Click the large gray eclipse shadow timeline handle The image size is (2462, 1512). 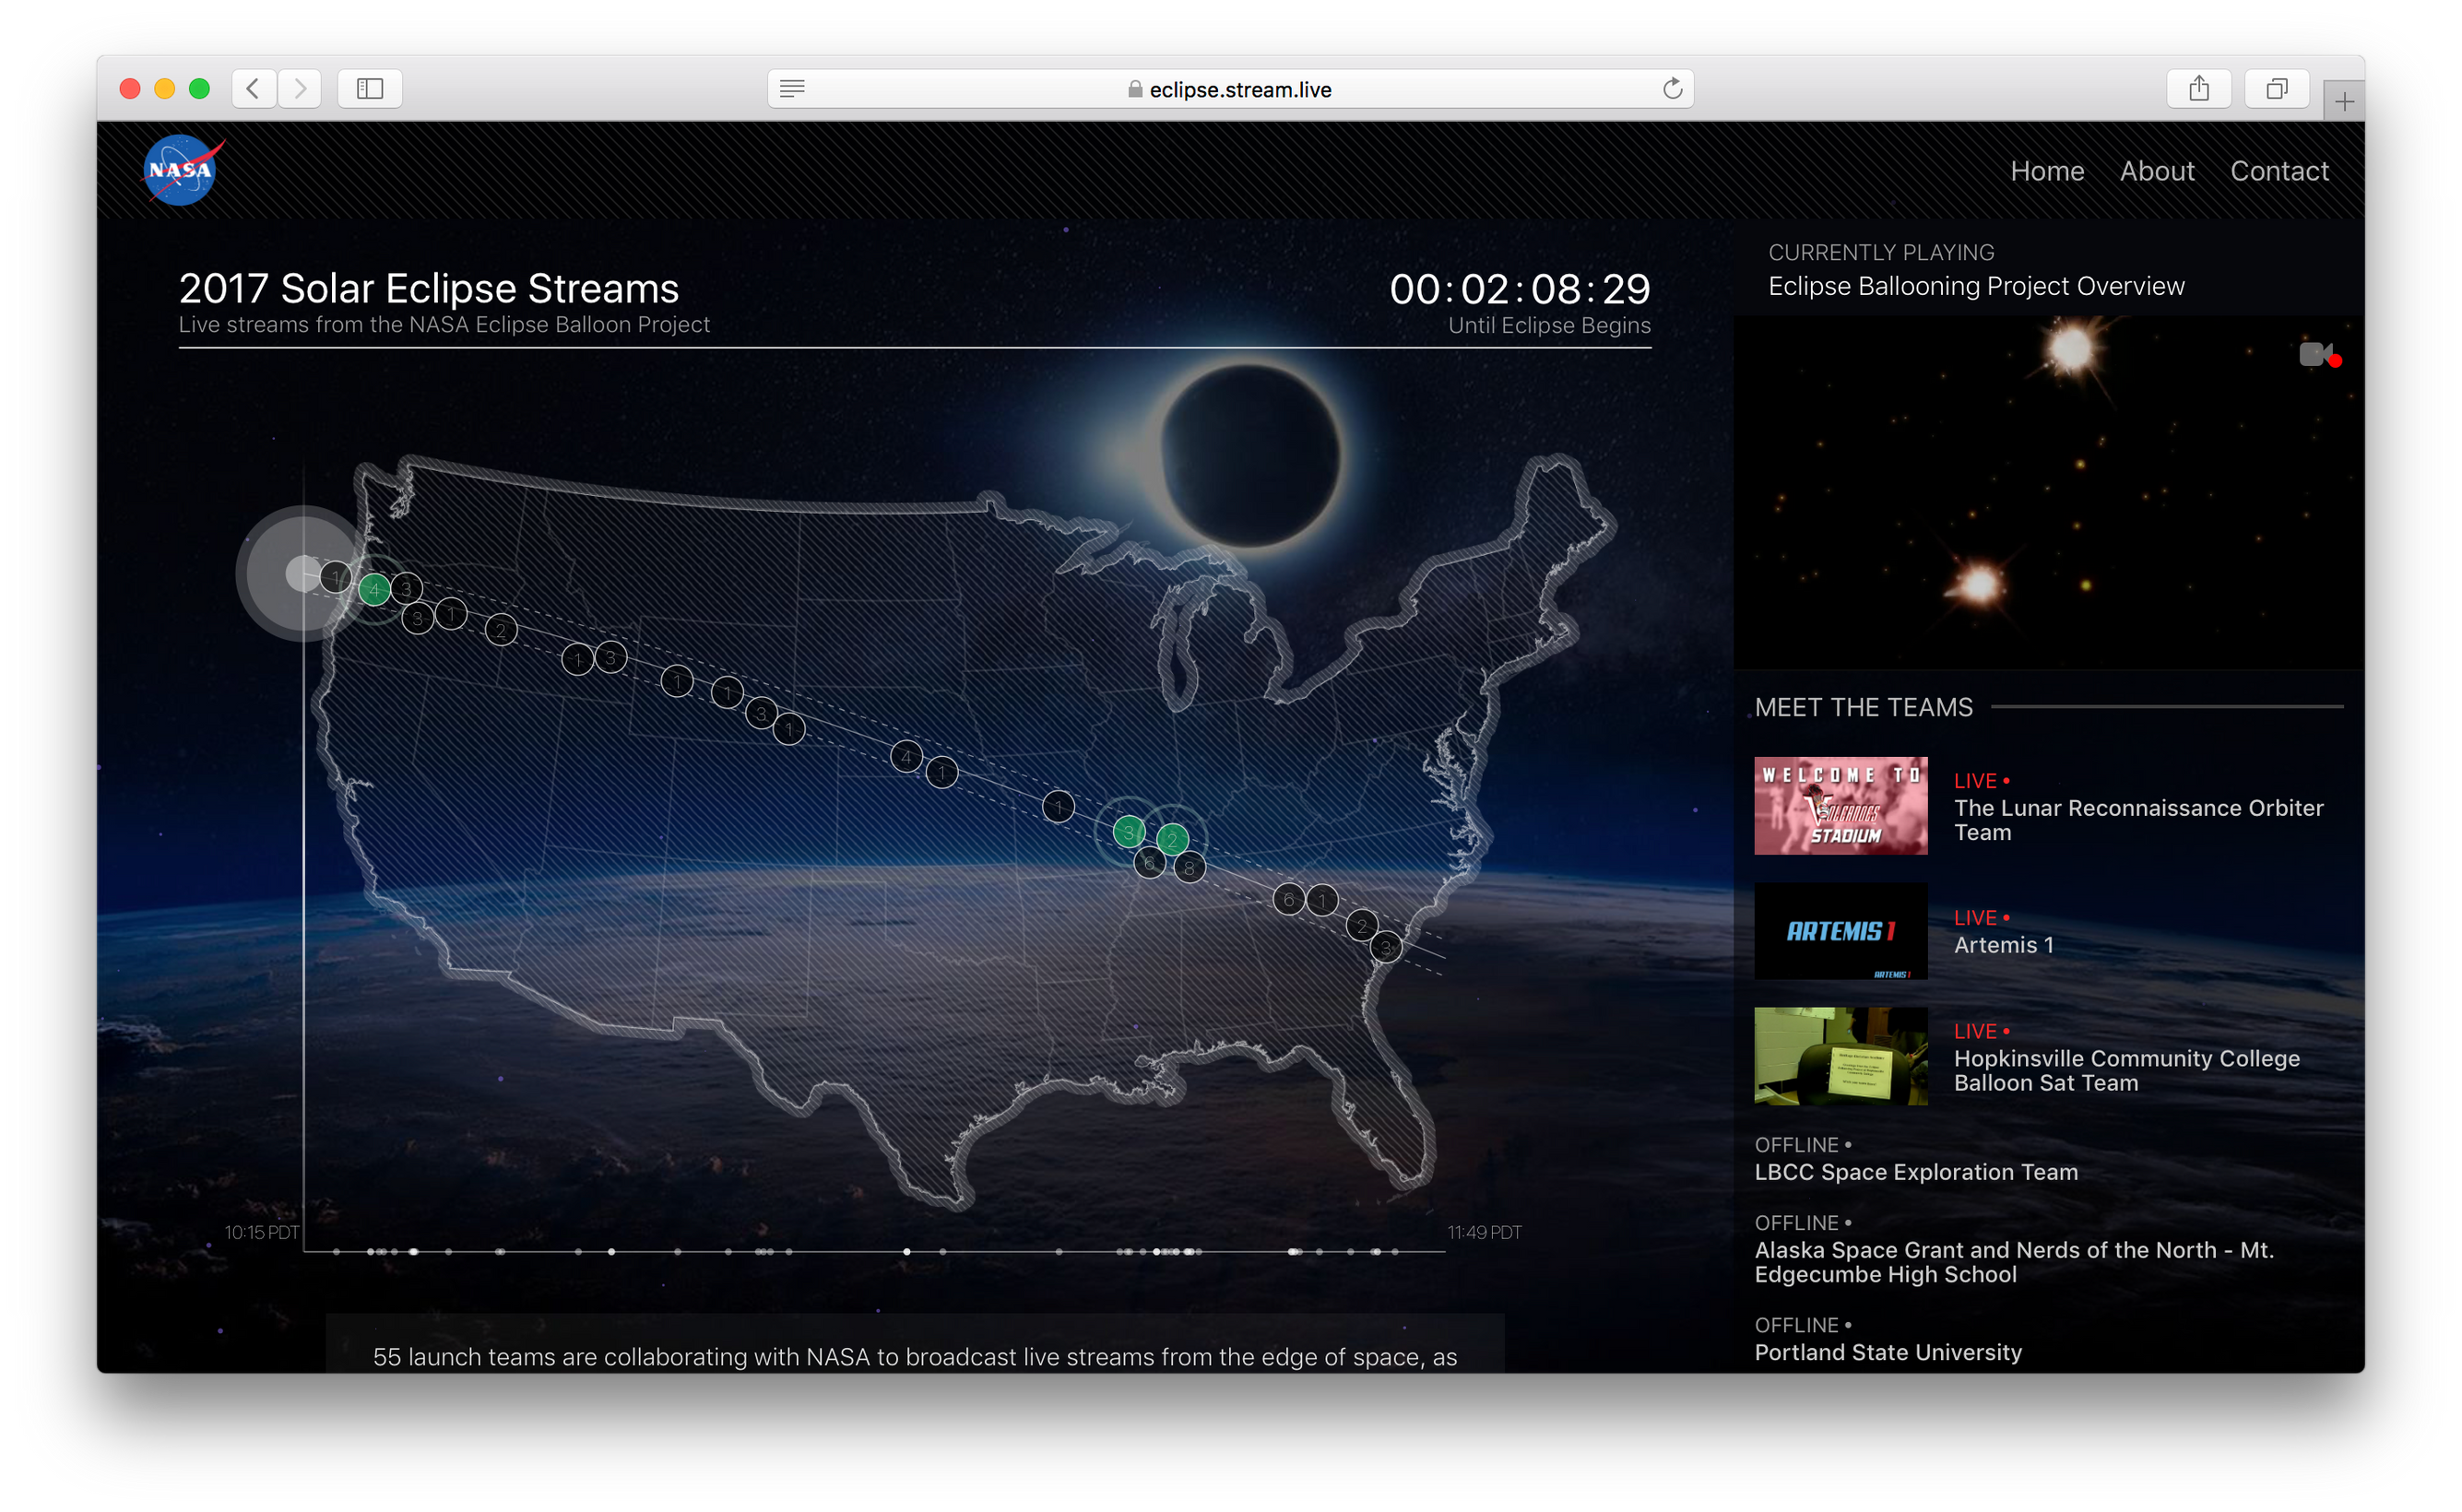click(302, 574)
